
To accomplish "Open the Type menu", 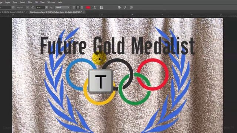I will pyautogui.click(x=15, y=2).
